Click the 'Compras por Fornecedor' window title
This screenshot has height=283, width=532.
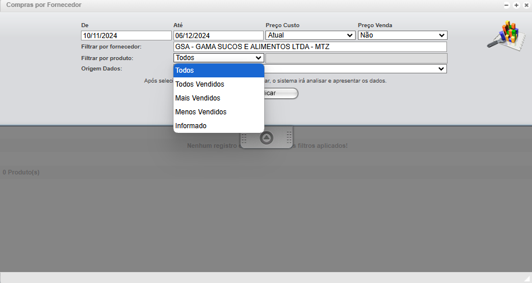(x=44, y=5)
